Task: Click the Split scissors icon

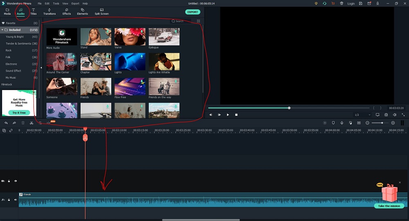Action: click(x=31, y=123)
